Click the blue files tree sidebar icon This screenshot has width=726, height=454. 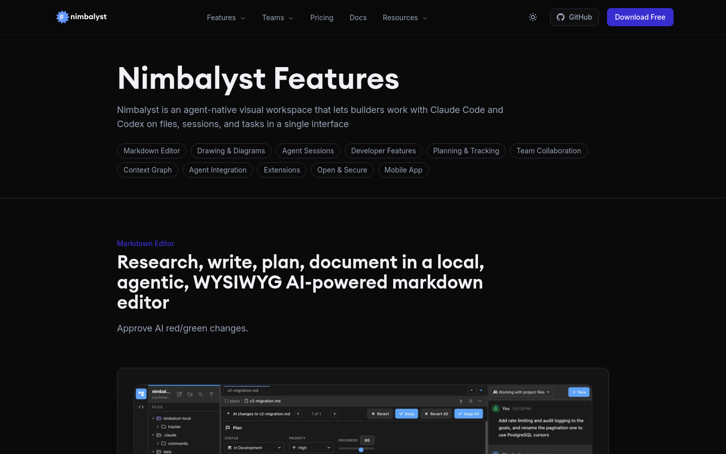pos(141,393)
